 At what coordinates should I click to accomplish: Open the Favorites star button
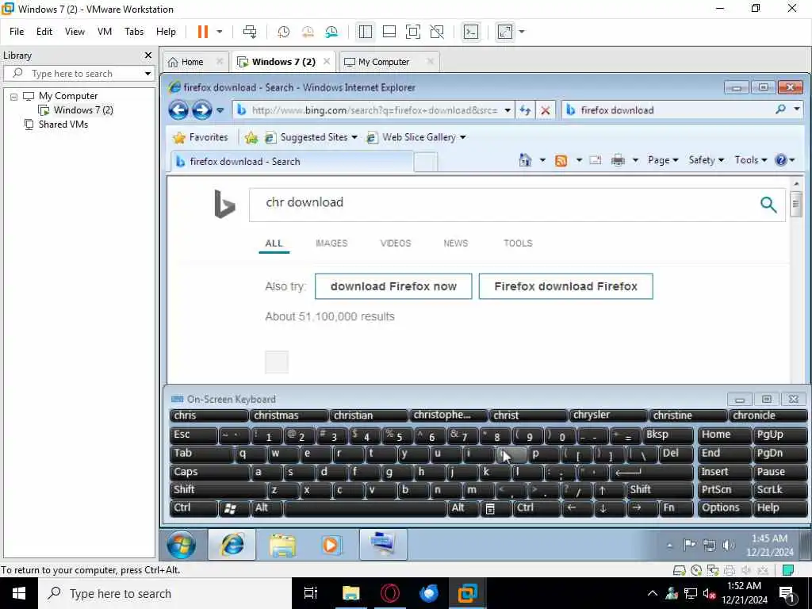tap(201, 137)
